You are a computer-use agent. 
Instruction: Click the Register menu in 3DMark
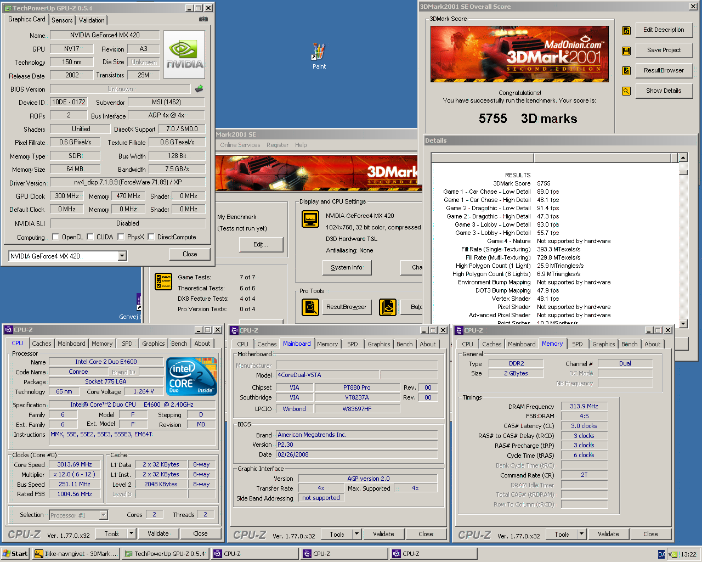click(x=278, y=145)
